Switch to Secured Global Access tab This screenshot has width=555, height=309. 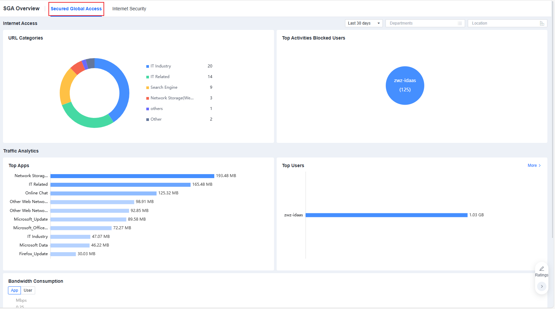[76, 9]
